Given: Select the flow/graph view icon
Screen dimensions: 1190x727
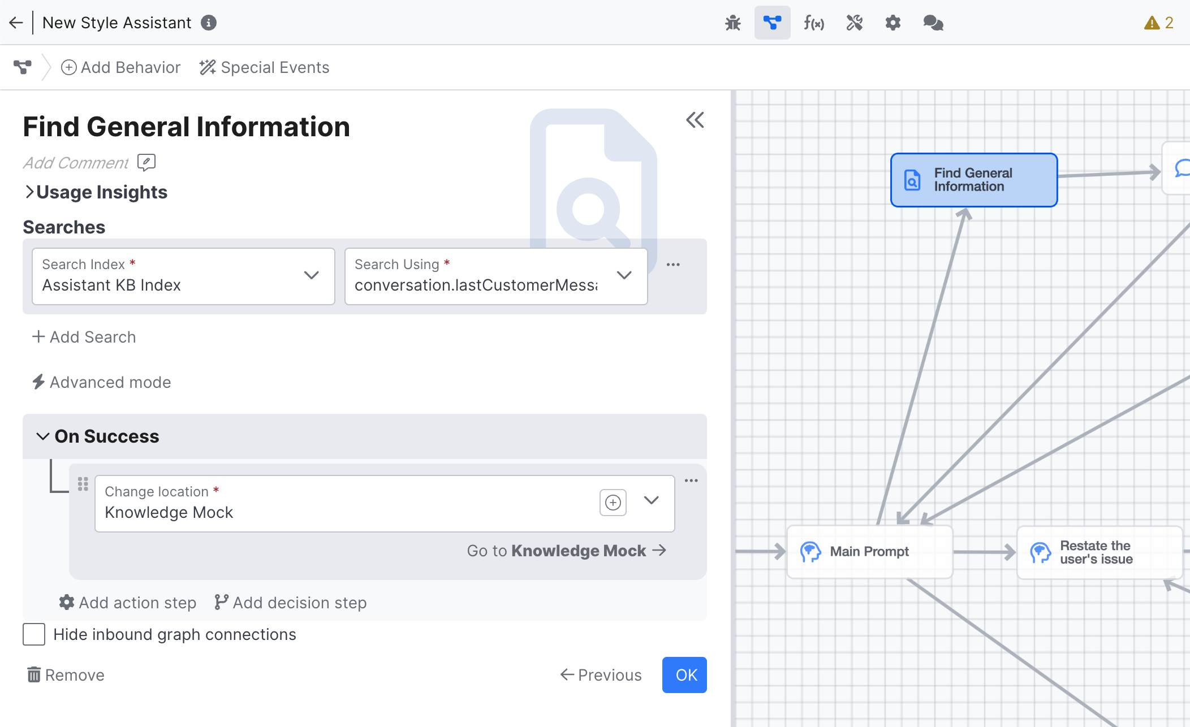Looking at the screenshot, I should [772, 22].
